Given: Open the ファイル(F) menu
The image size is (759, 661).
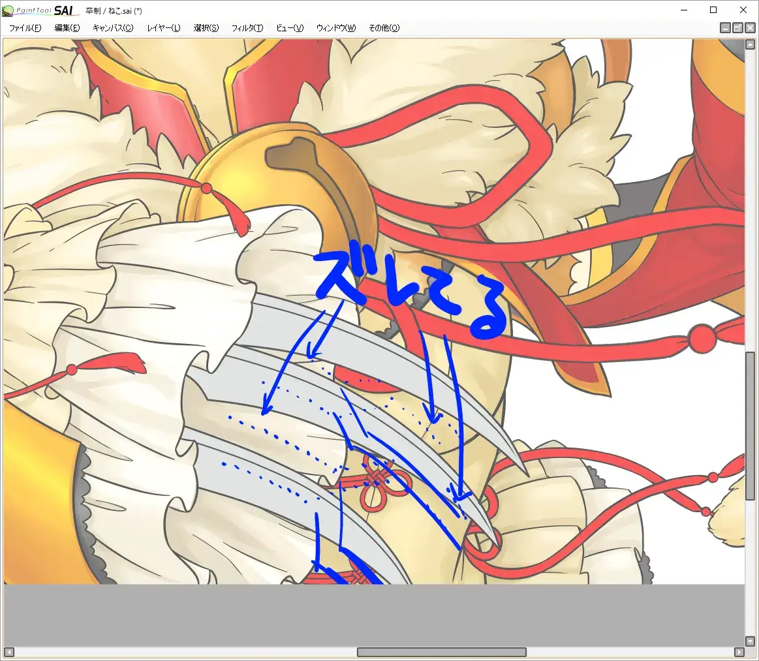Looking at the screenshot, I should point(25,28).
